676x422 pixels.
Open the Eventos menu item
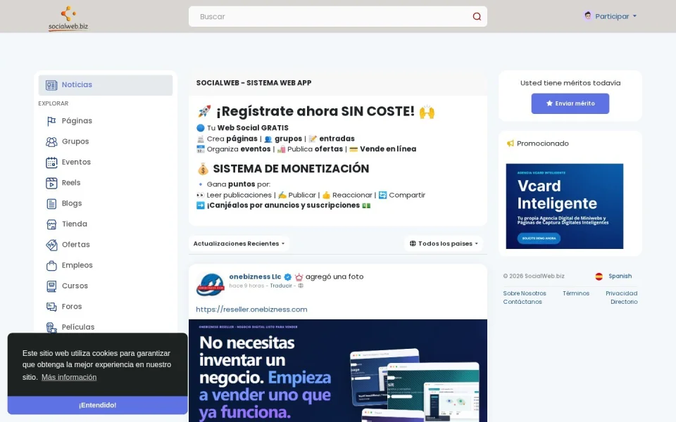tap(106, 162)
